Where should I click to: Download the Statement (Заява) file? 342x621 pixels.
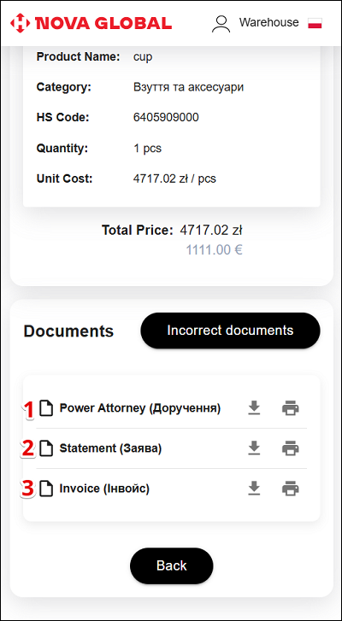pos(254,448)
